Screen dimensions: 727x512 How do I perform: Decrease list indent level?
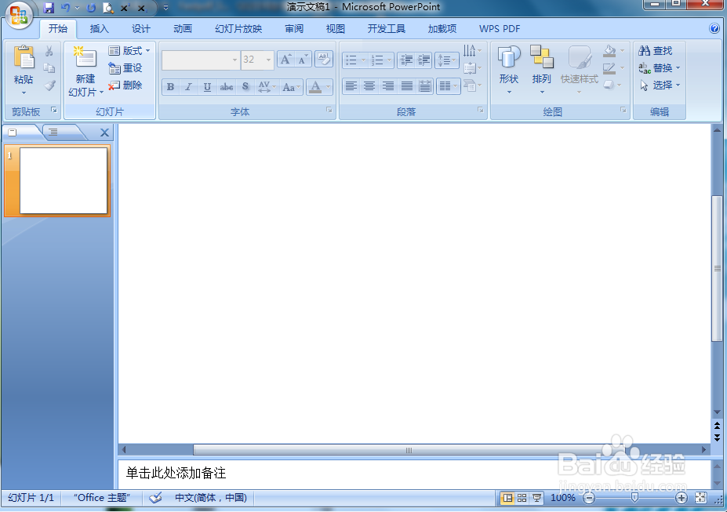pyautogui.click(x=406, y=60)
